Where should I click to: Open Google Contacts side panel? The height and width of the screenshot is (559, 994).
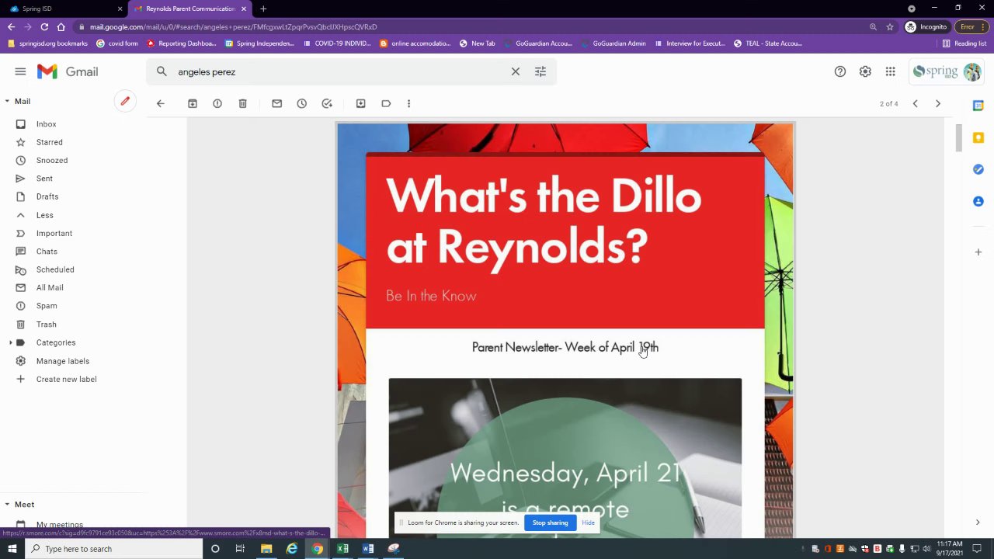point(978,201)
